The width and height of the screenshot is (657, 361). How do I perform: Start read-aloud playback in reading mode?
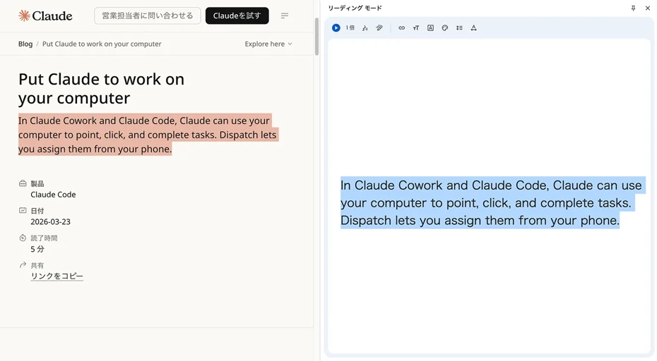(x=336, y=27)
